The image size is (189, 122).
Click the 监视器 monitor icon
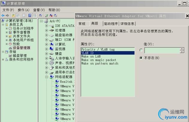pyautogui.click(x=52, y=49)
